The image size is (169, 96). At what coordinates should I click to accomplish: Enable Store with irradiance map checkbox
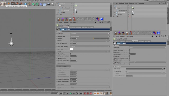129,58
